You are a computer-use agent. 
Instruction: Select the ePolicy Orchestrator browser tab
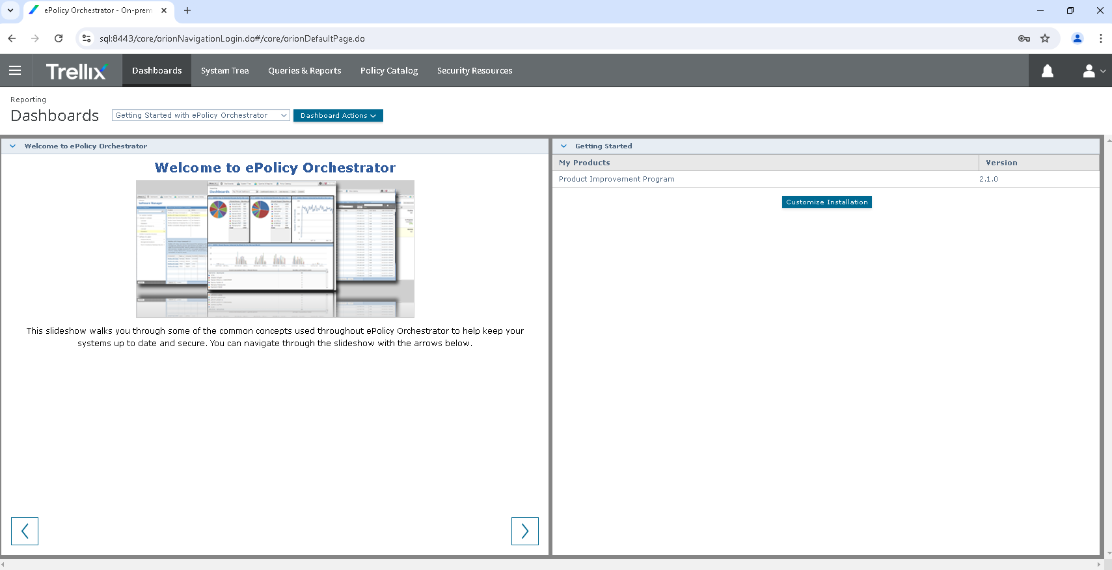pyautogui.click(x=98, y=10)
